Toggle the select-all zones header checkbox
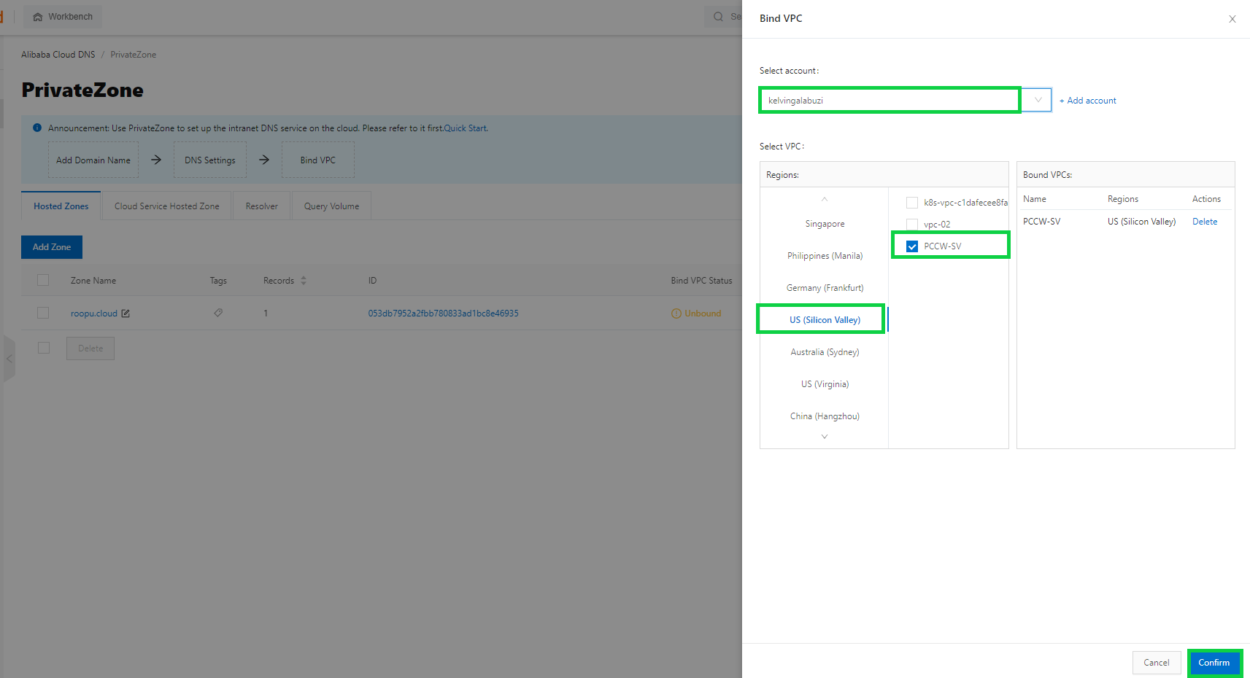 (43, 280)
